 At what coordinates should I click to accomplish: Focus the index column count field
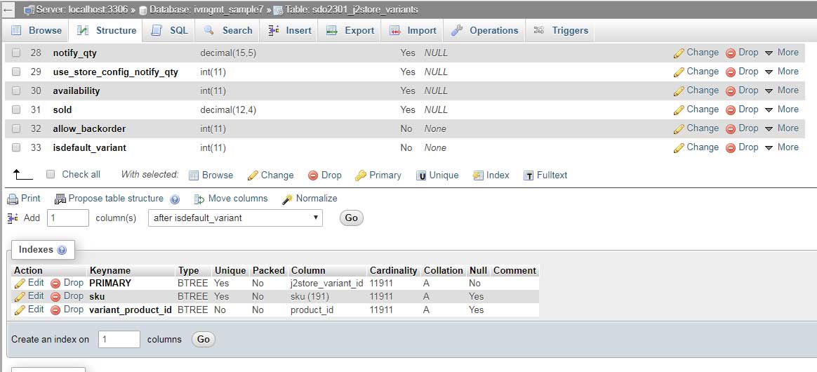pyautogui.click(x=119, y=339)
